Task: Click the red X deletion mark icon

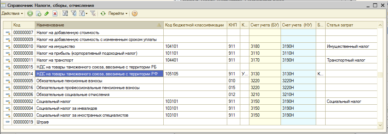Action: point(55,14)
